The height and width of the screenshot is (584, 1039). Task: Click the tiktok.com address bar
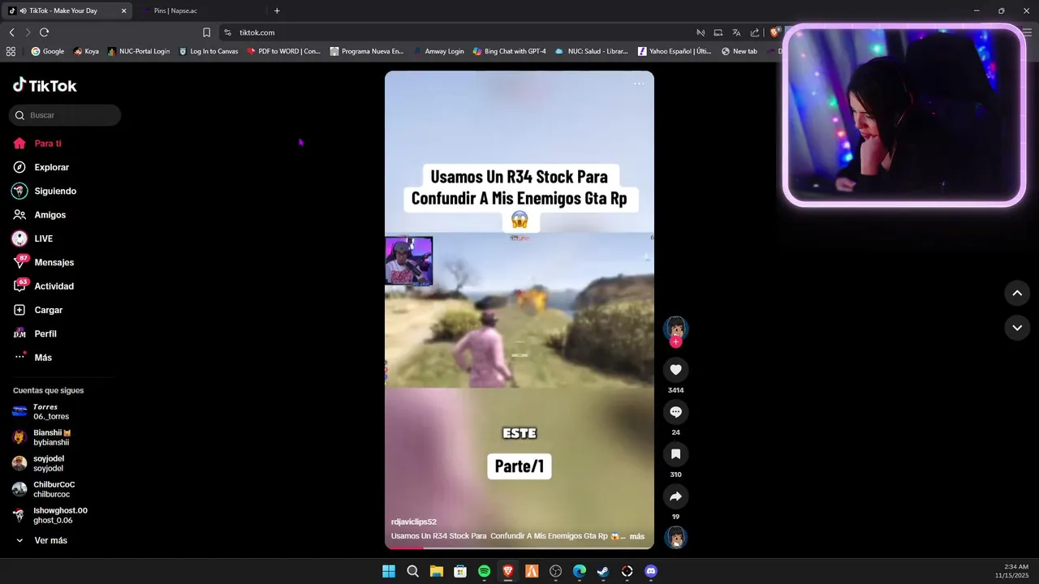click(x=455, y=32)
